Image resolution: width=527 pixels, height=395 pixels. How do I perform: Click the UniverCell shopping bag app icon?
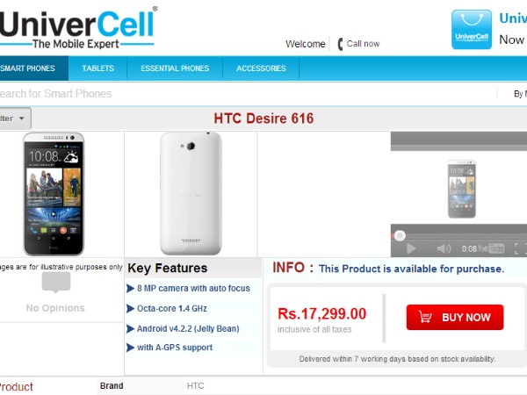[471, 30]
